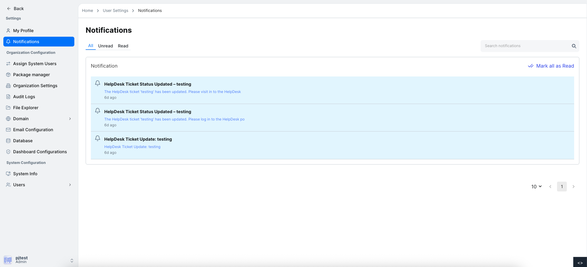Expand the Domain submenu chevron
Screen dimensions: 587x267
pyautogui.click(x=70, y=119)
